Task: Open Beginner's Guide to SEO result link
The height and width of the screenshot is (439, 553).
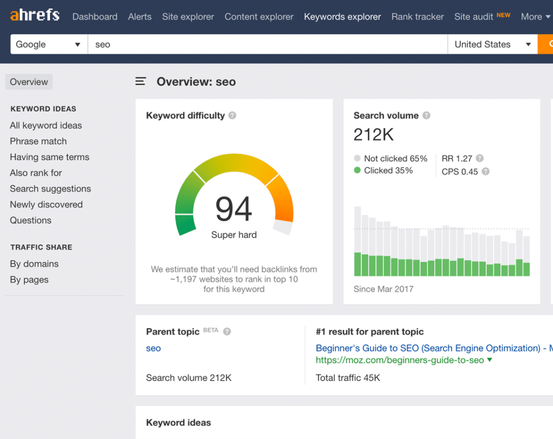Action: pos(434,348)
